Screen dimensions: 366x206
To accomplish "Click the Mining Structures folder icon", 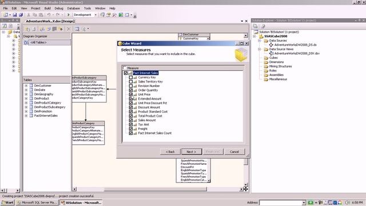I will tap(266, 66).
